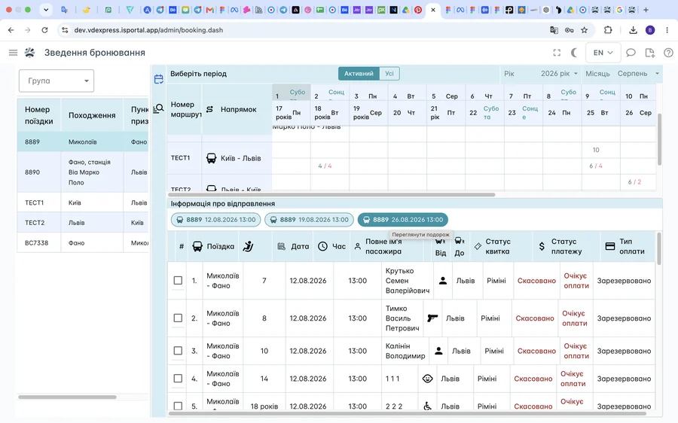This screenshot has width=678, height=423.
Task: Click the app logo beside the page title
Action: pyautogui.click(x=29, y=53)
